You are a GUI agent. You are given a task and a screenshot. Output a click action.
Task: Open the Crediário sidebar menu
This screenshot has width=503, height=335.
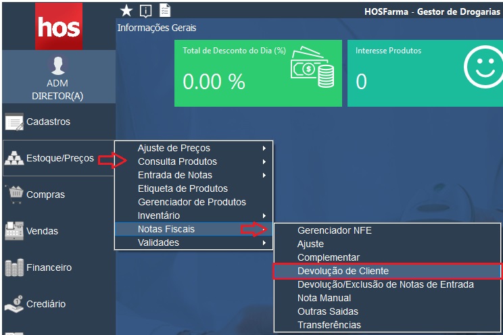point(45,304)
